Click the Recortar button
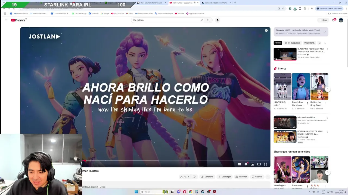348x195 pixels. pyautogui.click(x=241, y=177)
